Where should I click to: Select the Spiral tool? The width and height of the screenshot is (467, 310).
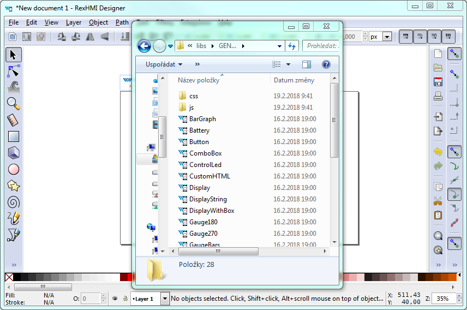point(14,202)
